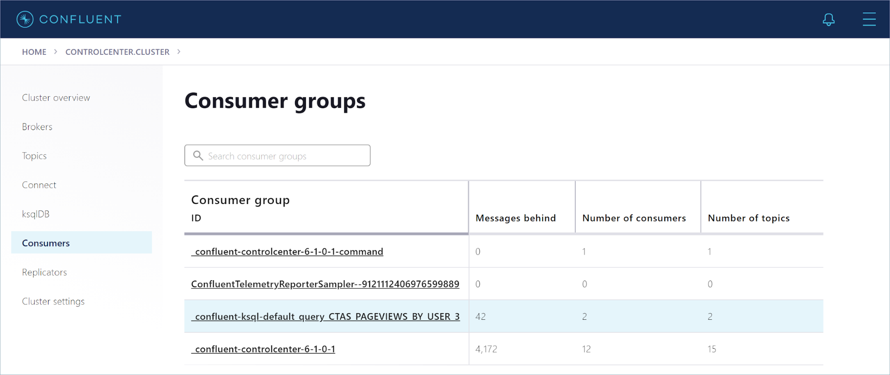Sort by Number of topics column
This screenshot has height=375, width=890.
coord(749,218)
